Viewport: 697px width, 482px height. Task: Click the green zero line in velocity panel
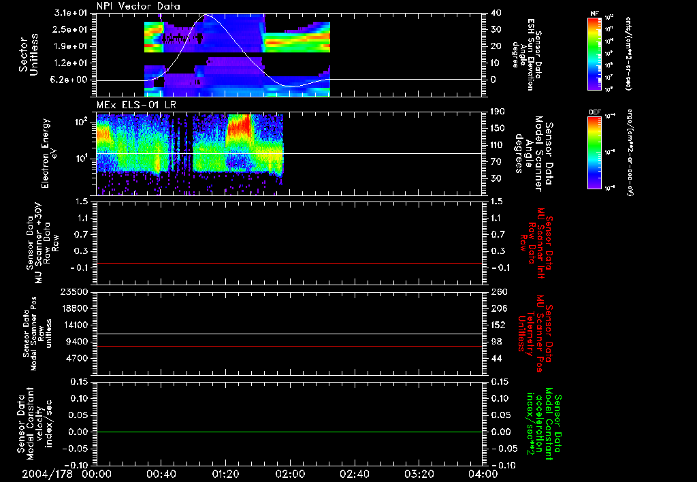coord(289,432)
